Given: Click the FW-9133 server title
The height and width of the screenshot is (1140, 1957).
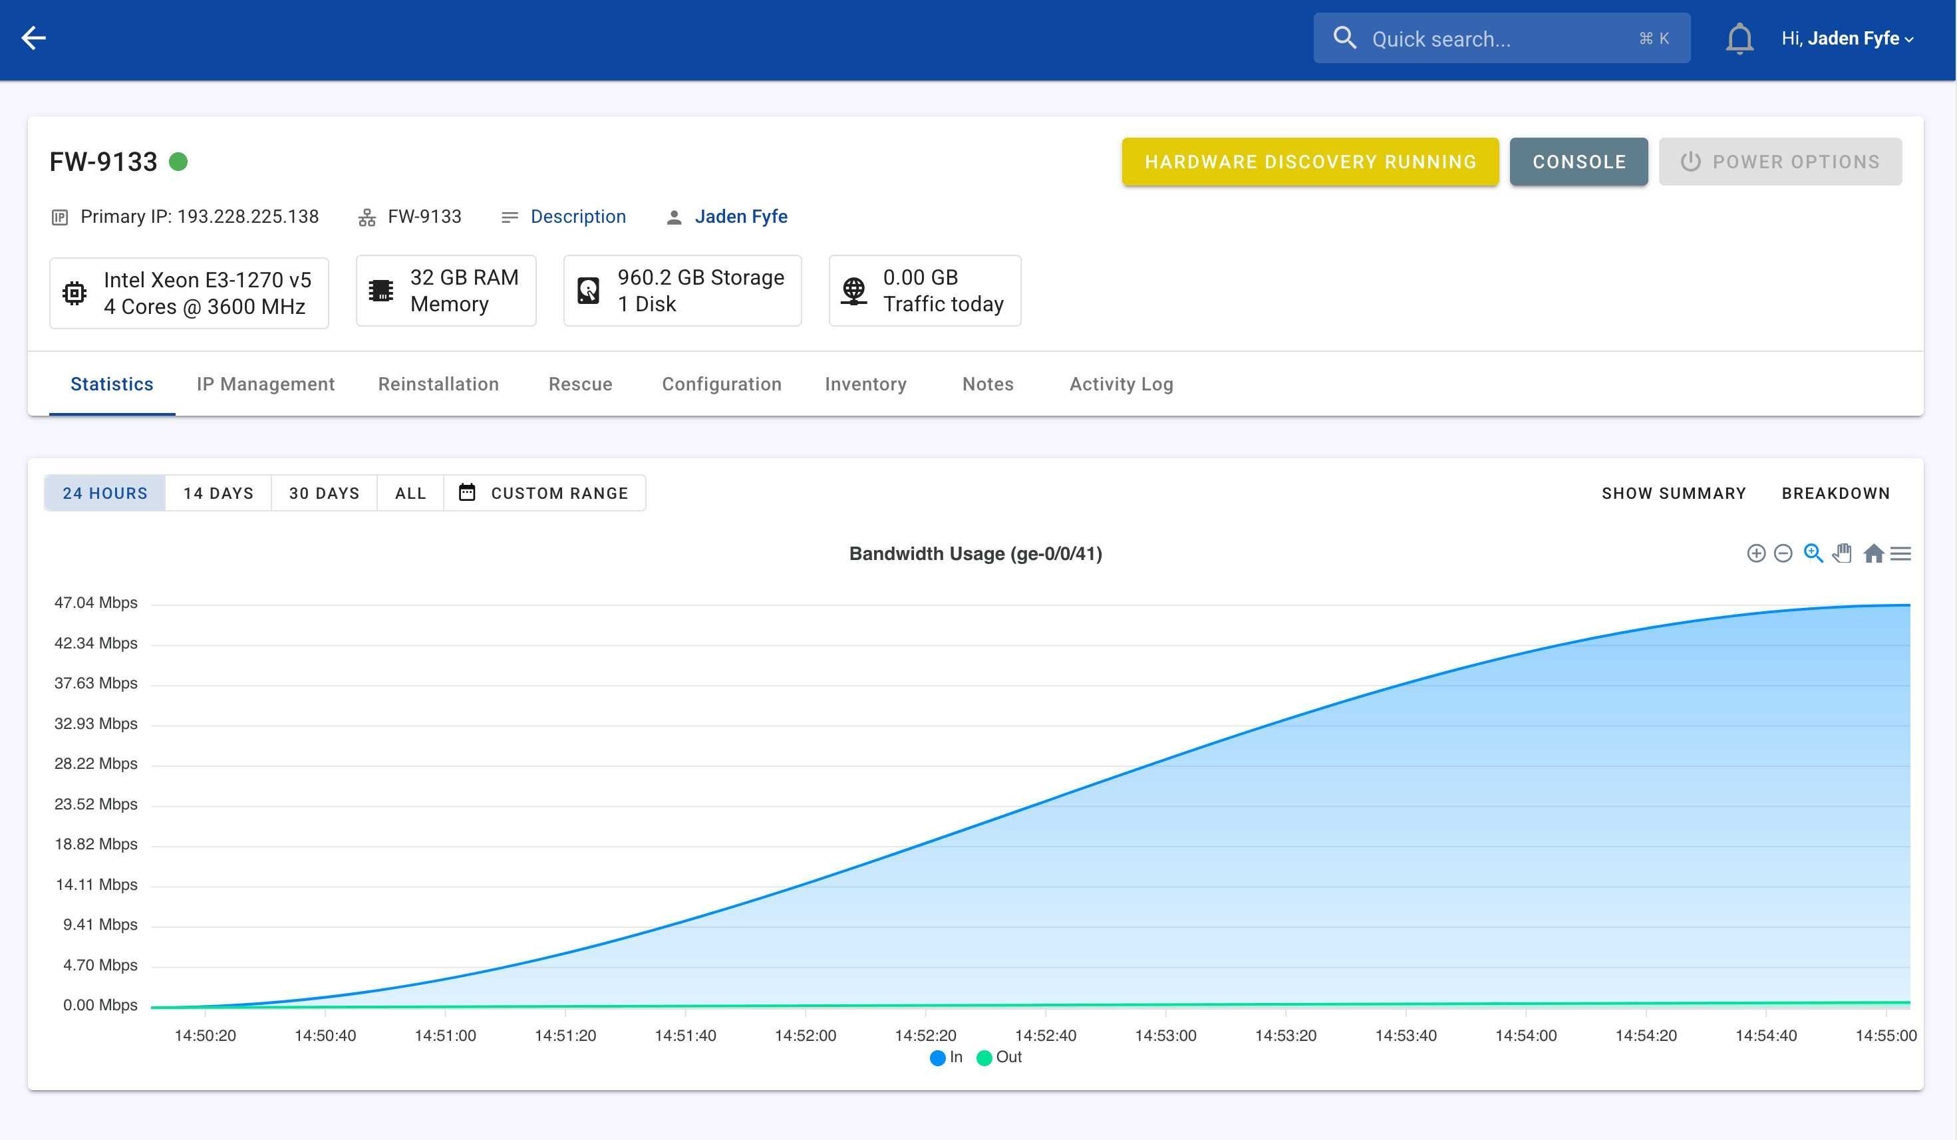Looking at the screenshot, I should click(x=103, y=162).
